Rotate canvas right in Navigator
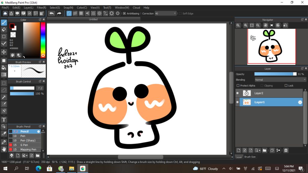 click(278, 25)
